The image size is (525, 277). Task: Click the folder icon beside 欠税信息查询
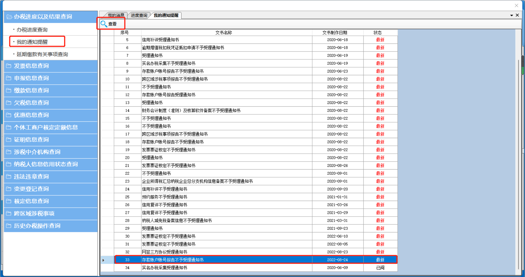[x=9, y=103]
